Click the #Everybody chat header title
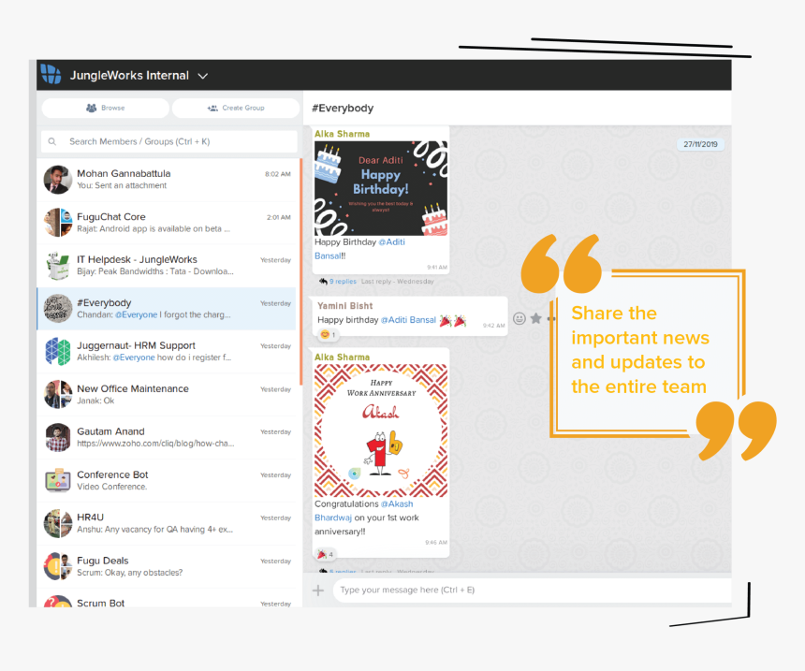Screen dimensions: 805x671 coord(343,109)
